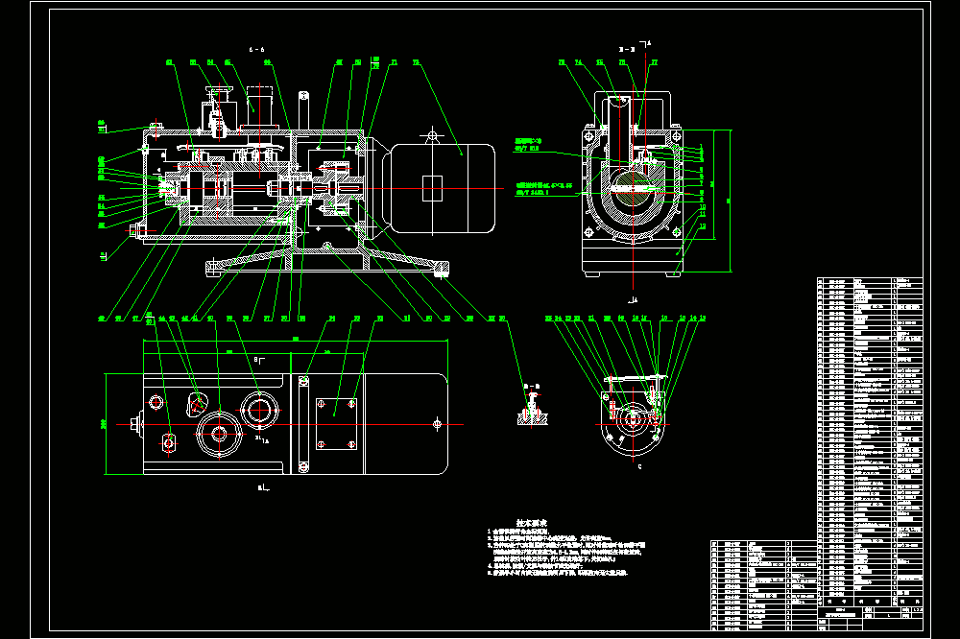This screenshot has width=960, height=639.
Task: Click the dashed-outline port on top of the pump
Action: point(260,107)
